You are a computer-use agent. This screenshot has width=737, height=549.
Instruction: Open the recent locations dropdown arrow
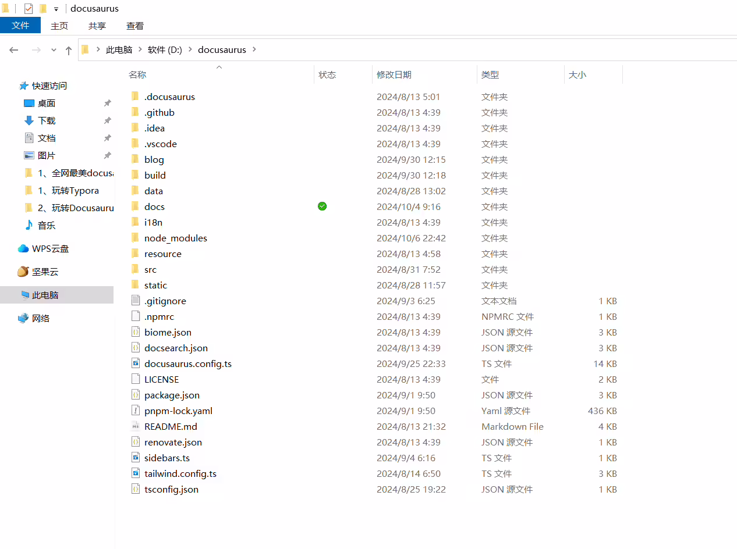(x=54, y=50)
